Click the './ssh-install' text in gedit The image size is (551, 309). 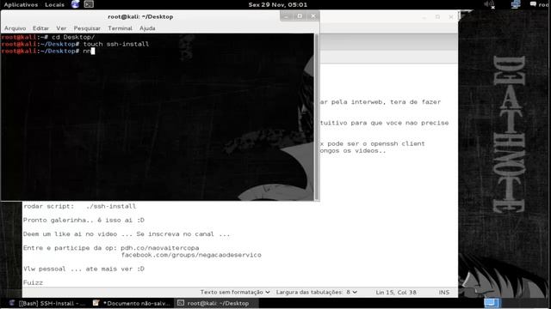(x=111, y=206)
